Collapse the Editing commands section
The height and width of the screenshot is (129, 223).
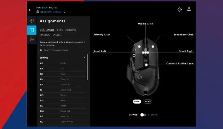click(84, 58)
